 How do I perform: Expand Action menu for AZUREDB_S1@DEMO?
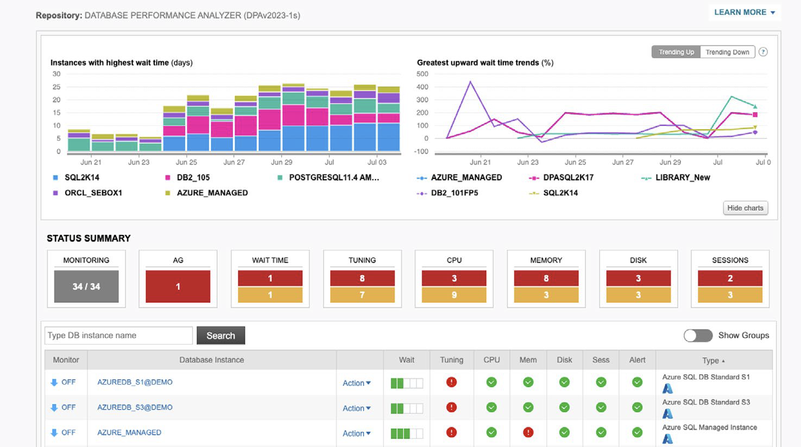coord(356,383)
